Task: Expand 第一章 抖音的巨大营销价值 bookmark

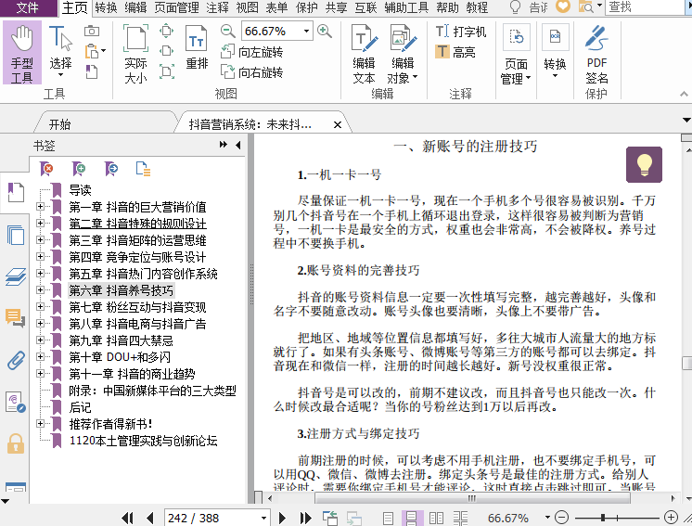Action: (x=40, y=207)
